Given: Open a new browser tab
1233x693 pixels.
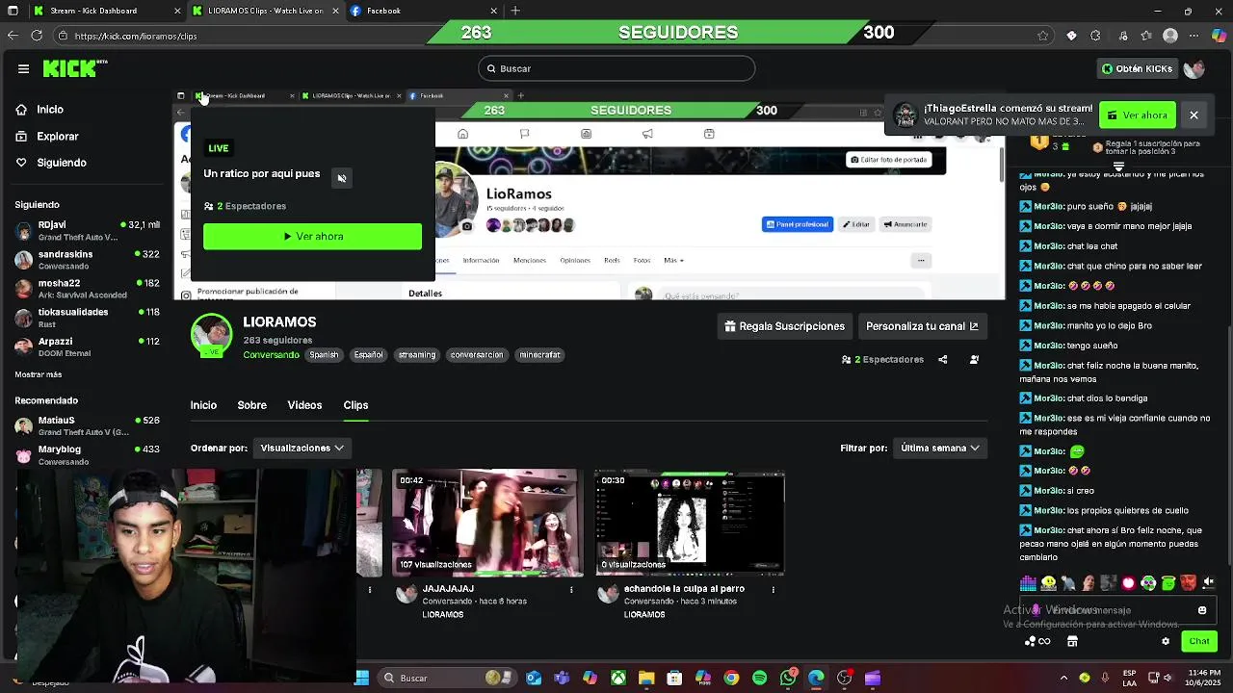Looking at the screenshot, I should 515,11.
